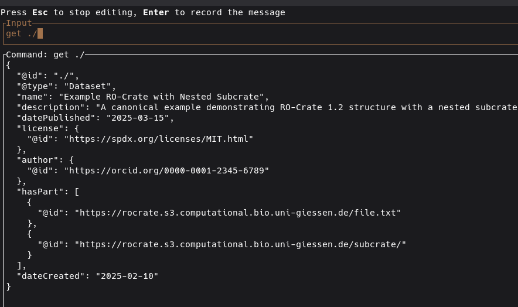Click the 'Input' panel label
This screenshot has width=518, height=307.
click(19, 23)
